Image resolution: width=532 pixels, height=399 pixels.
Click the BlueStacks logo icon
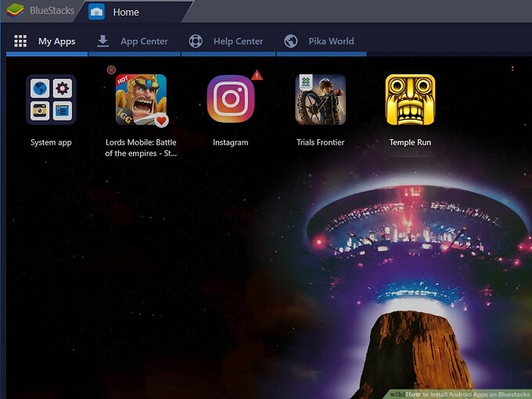click(x=16, y=10)
